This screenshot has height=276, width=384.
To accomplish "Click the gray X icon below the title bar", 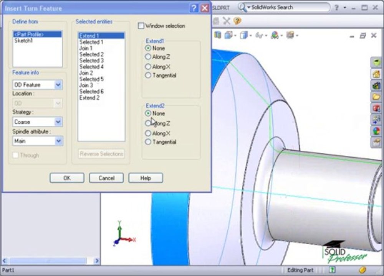I will pyautogui.click(x=227, y=21).
